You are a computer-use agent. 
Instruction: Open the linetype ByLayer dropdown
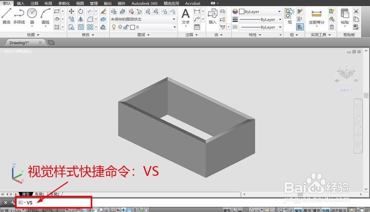(260, 27)
